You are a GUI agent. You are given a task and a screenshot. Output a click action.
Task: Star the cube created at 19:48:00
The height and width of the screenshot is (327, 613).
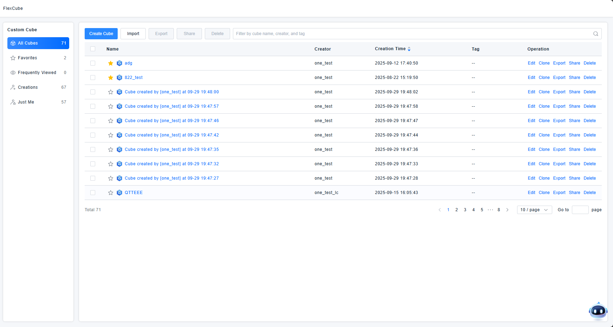(111, 92)
